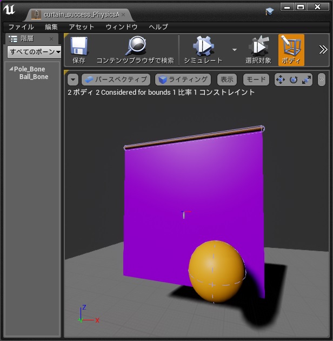The height and width of the screenshot is (341, 333).
Task: Expand the hidden toolbar items chevron
Action: (323, 50)
